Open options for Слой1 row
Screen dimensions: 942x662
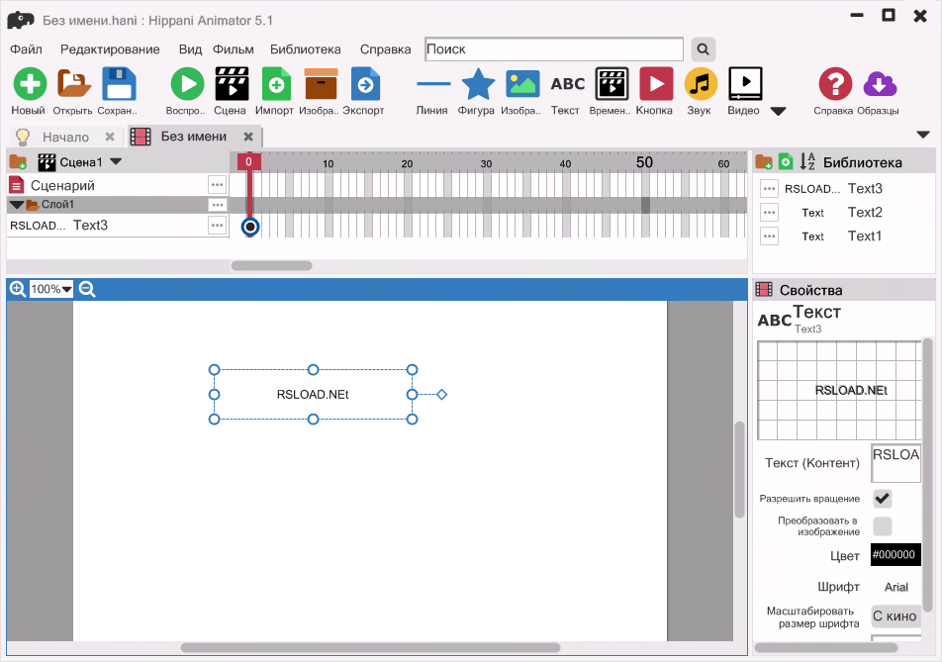tap(217, 205)
